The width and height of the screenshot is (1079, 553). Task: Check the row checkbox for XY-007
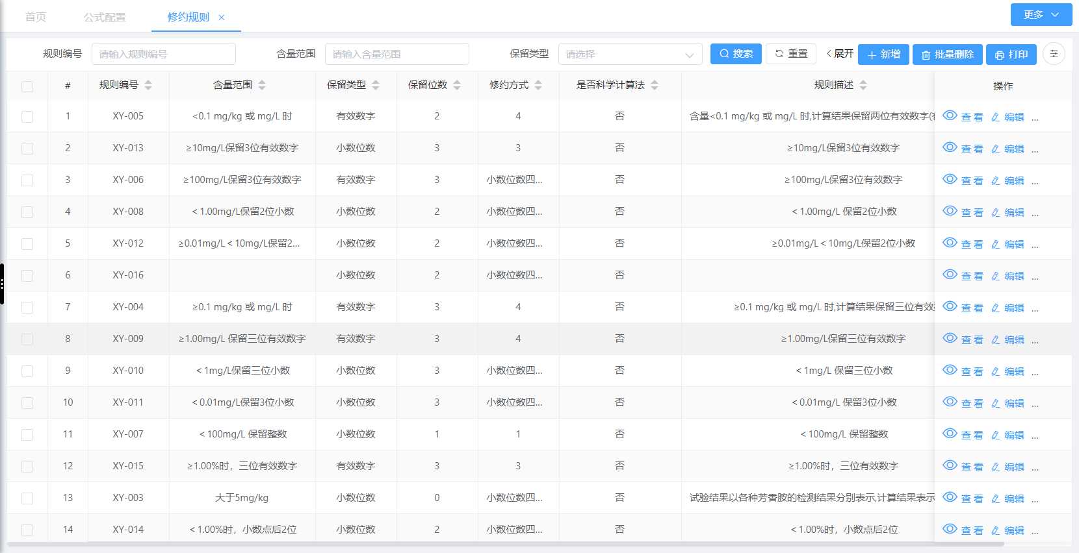[x=27, y=435]
